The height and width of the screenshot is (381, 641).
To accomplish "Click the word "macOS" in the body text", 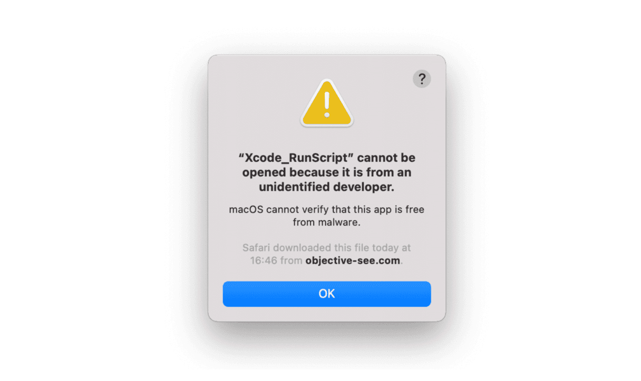I will pos(246,210).
